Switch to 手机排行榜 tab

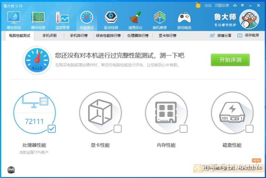point(79,35)
